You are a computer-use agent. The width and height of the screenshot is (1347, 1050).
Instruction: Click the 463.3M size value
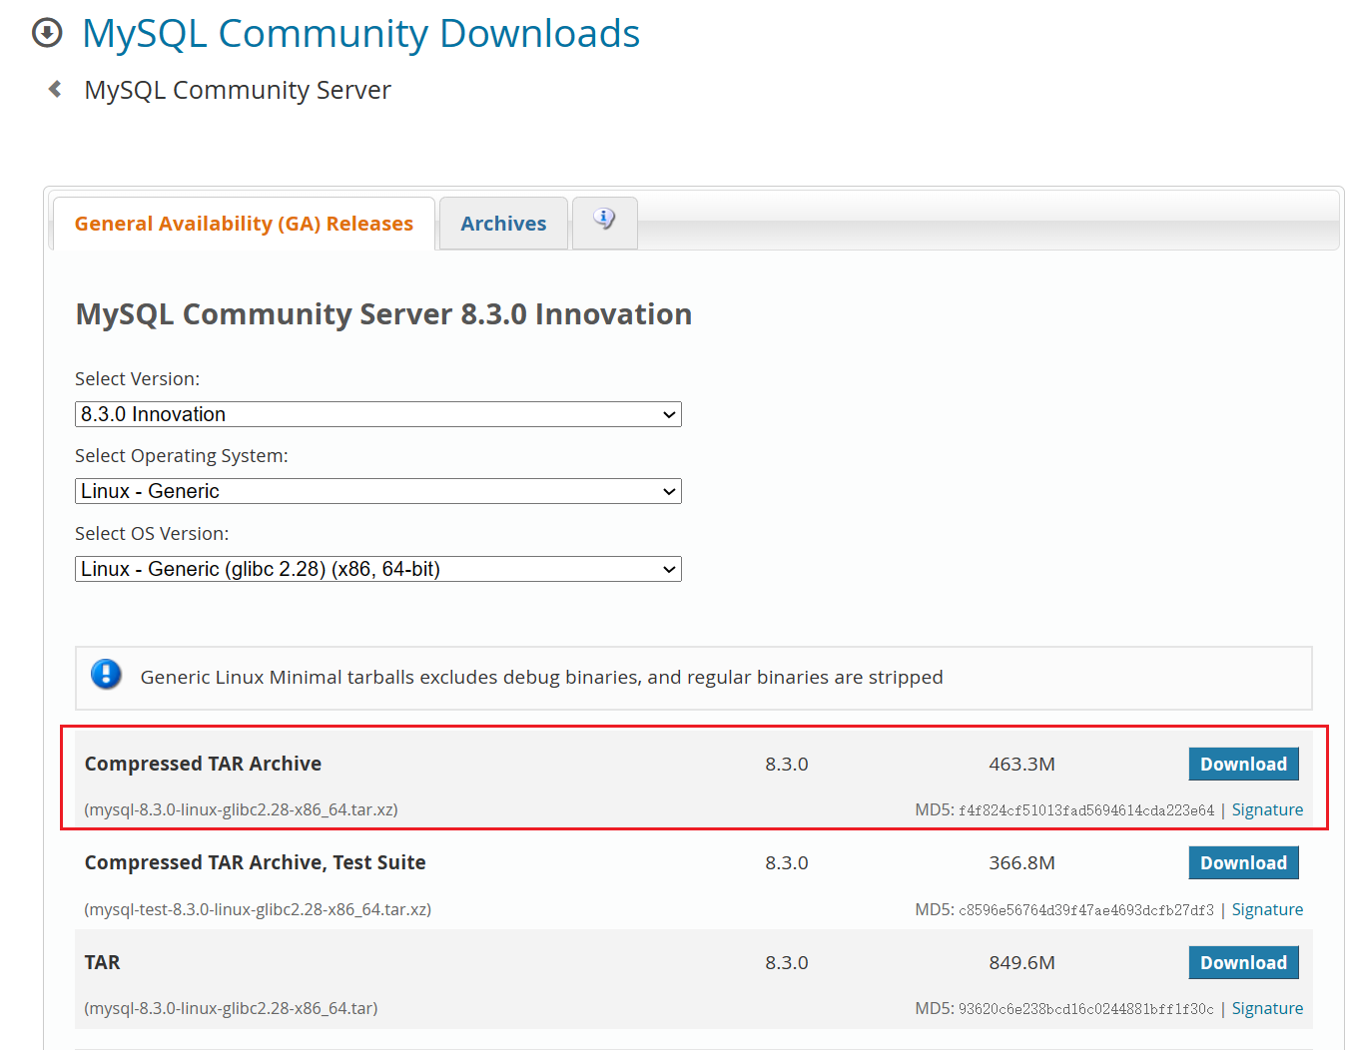point(1021,764)
